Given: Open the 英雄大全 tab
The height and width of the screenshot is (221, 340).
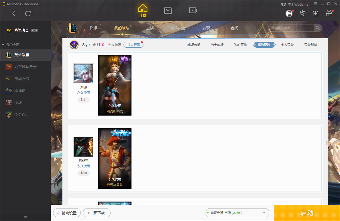Looking at the screenshot, I should point(178,28).
